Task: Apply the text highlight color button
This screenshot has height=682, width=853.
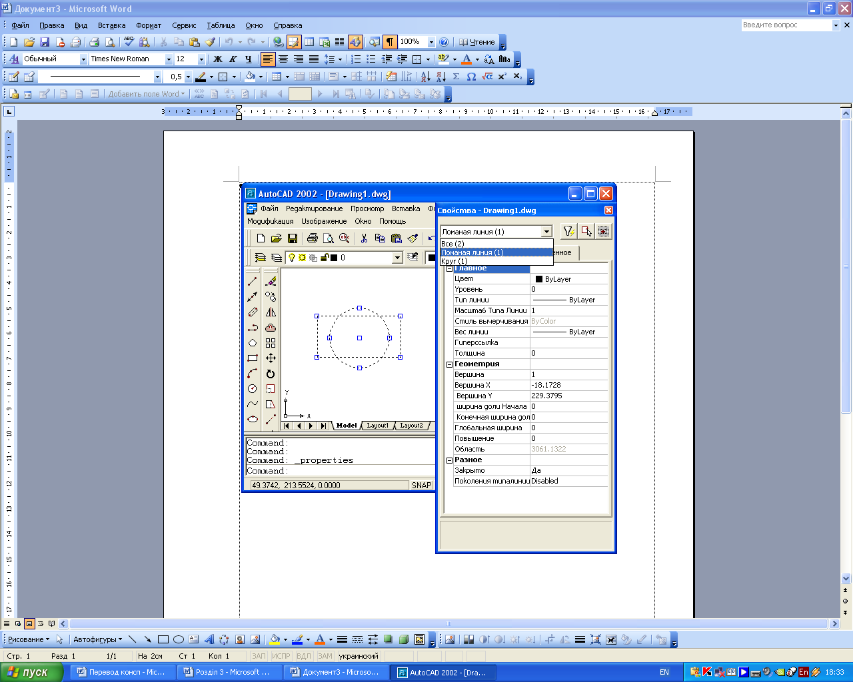Action: tap(444, 59)
